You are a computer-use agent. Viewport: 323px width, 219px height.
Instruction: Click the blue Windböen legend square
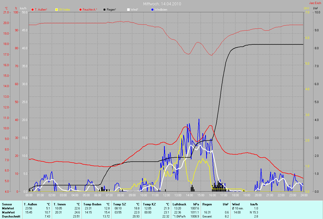click(x=152, y=10)
